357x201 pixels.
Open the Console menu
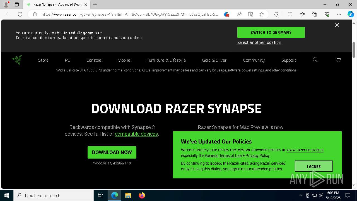point(94,60)
